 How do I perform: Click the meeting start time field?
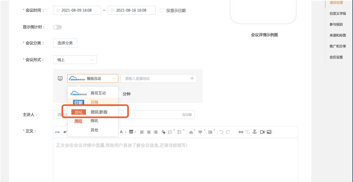[77, 10]
